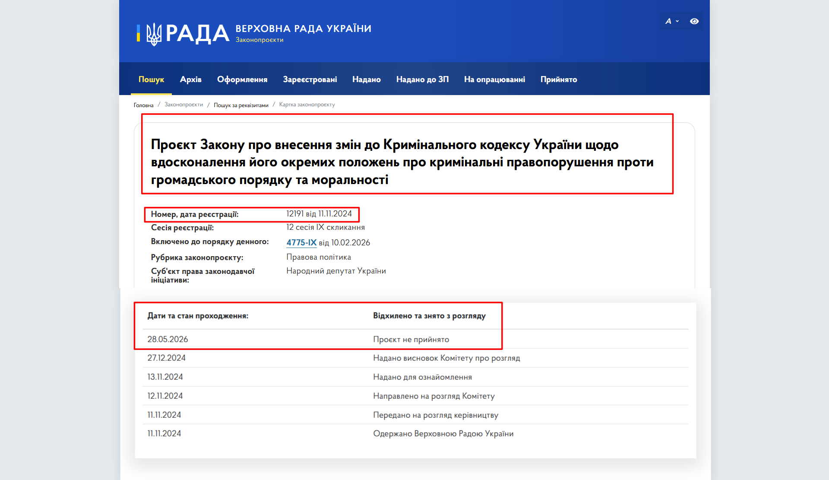Click the 27.12.2024 date cell

pyautogui.click(x=166, y=358)
